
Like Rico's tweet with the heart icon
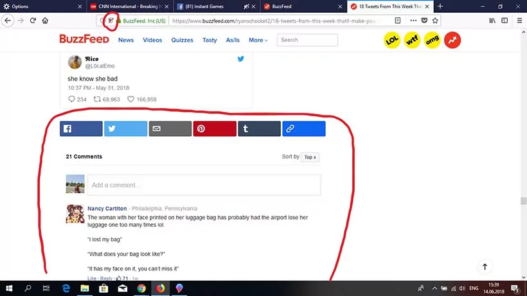(x=130, y=99)
